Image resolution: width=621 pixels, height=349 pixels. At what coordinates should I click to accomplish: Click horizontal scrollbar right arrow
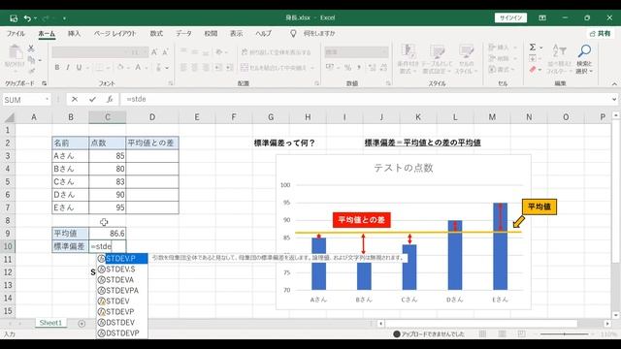click(607, 324)
